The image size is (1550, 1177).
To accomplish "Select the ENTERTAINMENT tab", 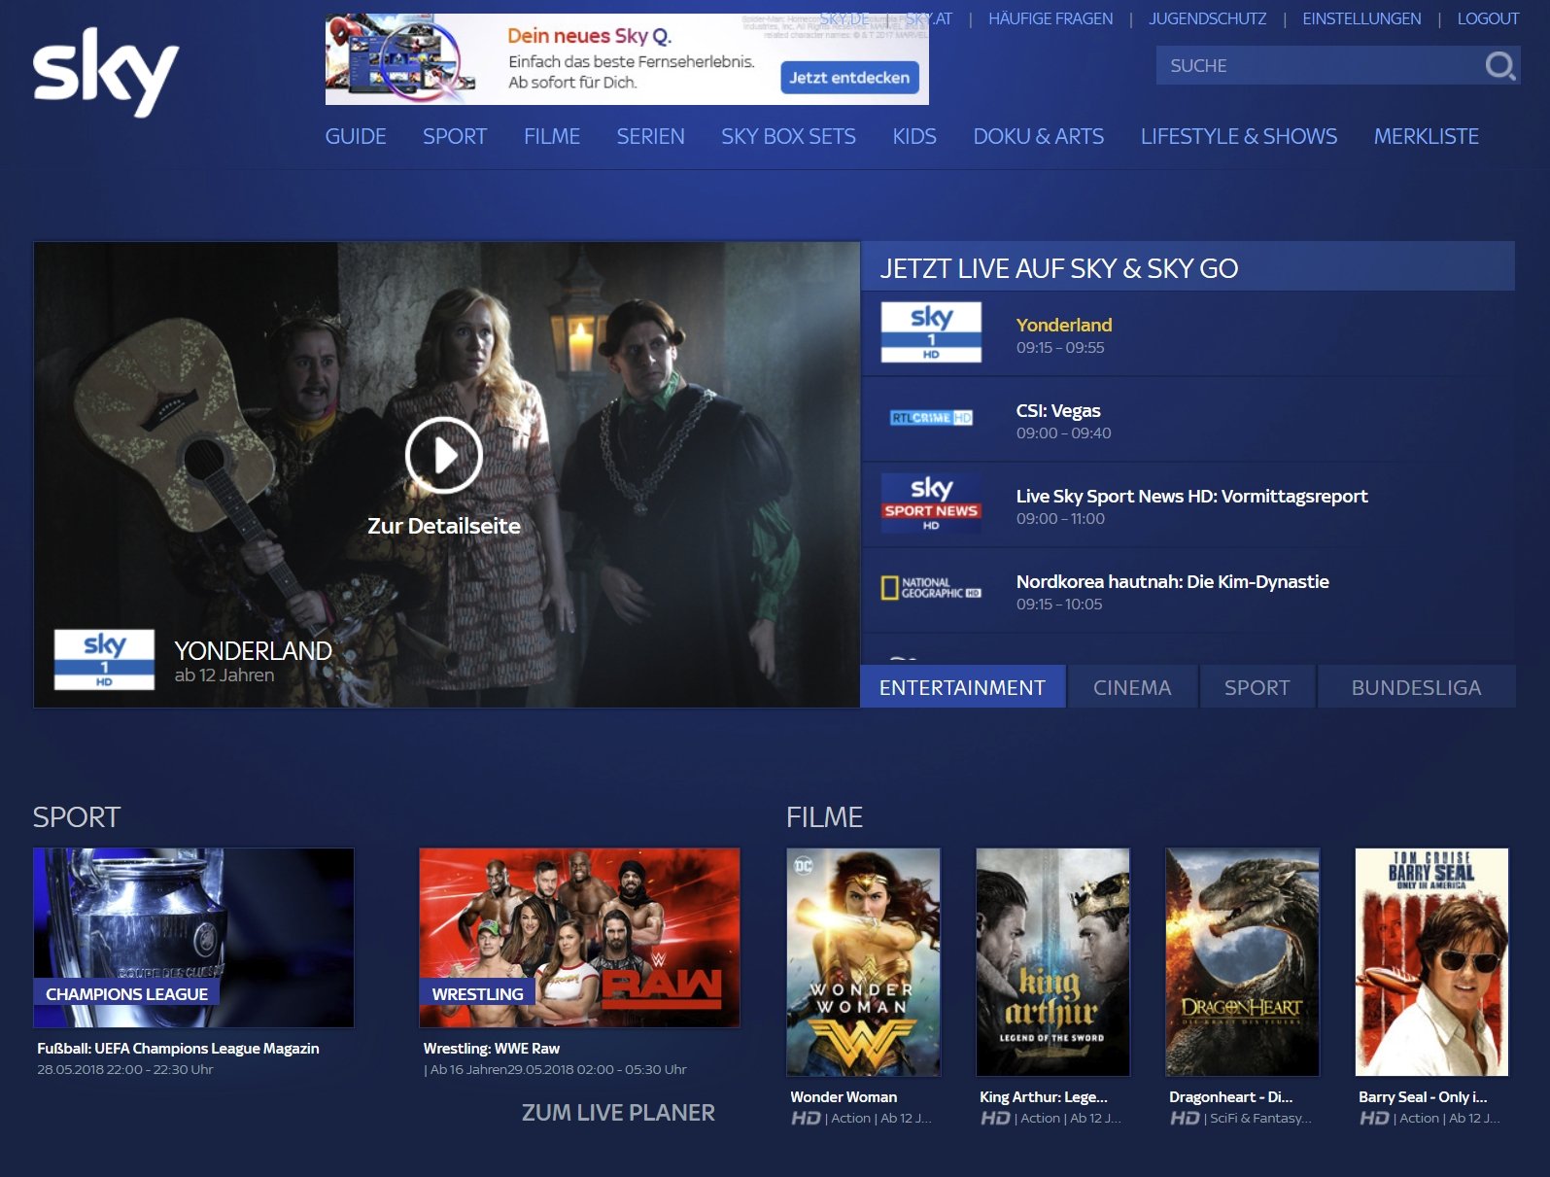I will (x=962, y=687).
